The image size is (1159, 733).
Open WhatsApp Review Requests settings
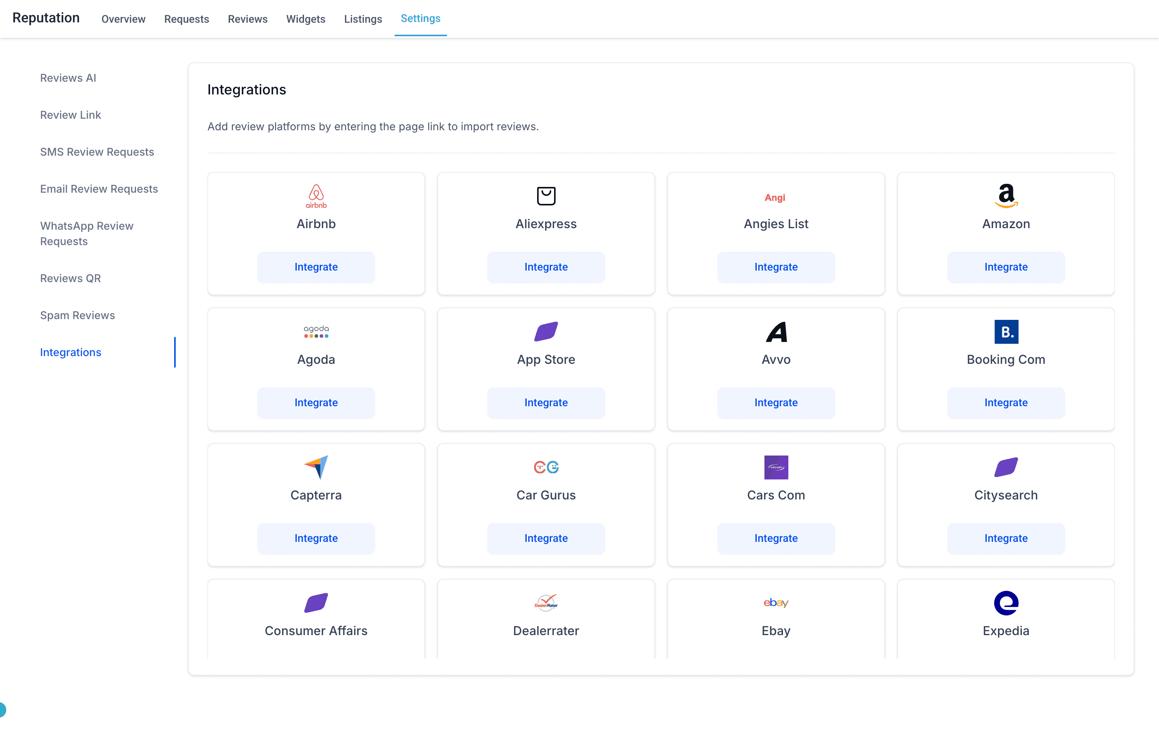point(87,234)
